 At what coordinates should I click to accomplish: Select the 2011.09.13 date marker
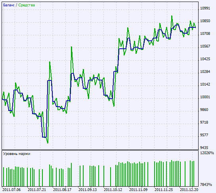tap(88, 190)
